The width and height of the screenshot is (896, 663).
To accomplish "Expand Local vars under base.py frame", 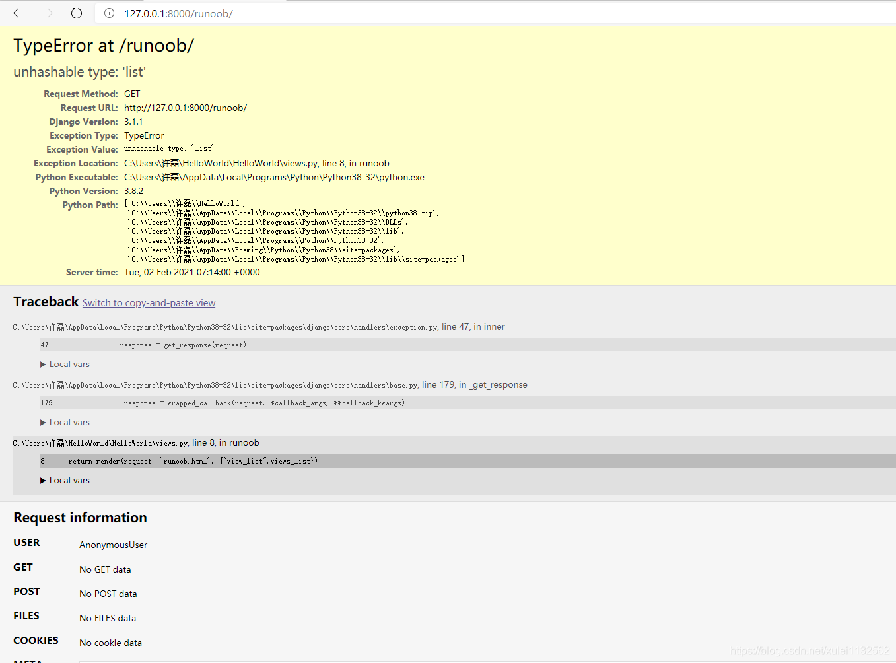I will point(65,423).
